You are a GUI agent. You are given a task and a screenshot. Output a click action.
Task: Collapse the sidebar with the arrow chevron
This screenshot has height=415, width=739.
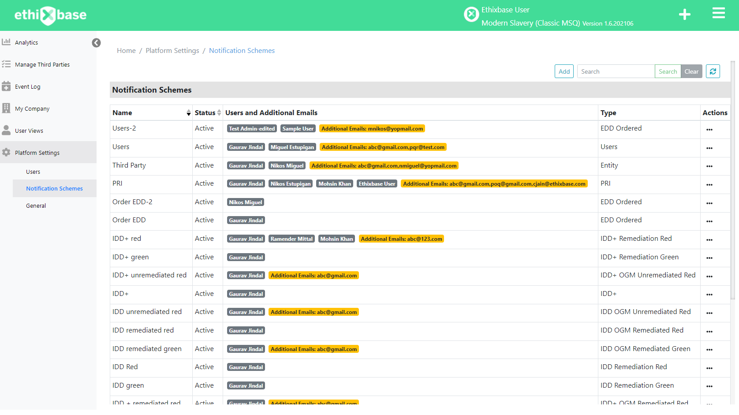pos(96,43)
